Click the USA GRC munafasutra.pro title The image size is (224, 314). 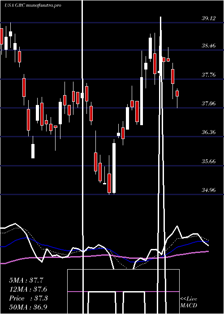click(x=33, y=5)
